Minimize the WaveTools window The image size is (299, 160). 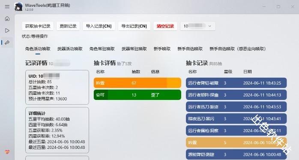click(264, 7)
